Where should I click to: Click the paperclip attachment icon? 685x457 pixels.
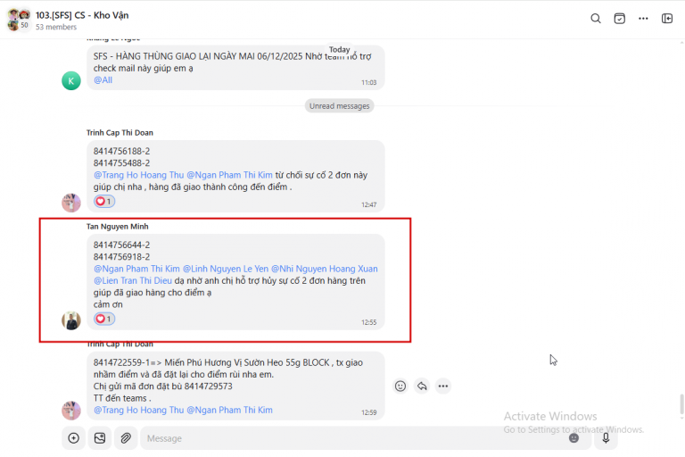pyautogui.click(x=126, y=437)
